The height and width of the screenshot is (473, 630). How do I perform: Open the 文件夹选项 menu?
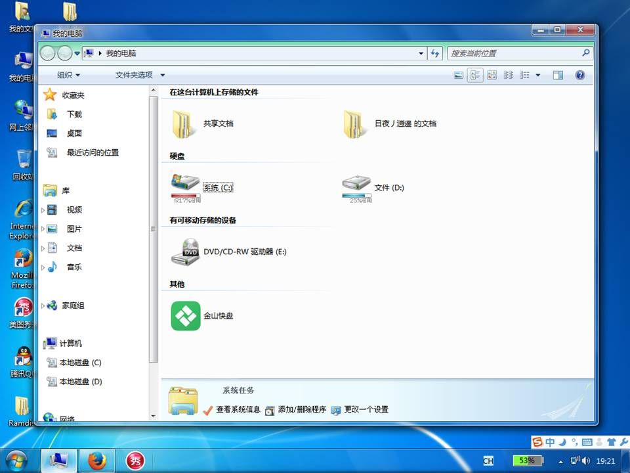pyautogui.click(x=134, y=75)
